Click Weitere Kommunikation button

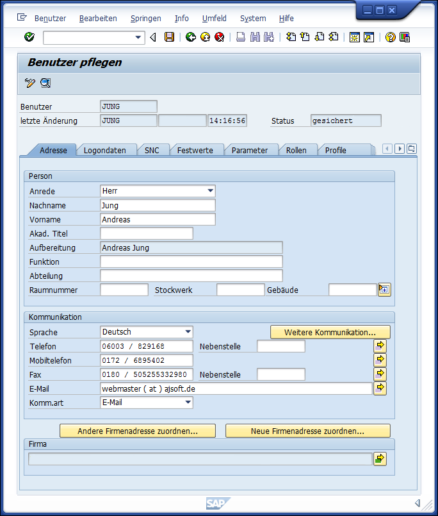(330, 332)
